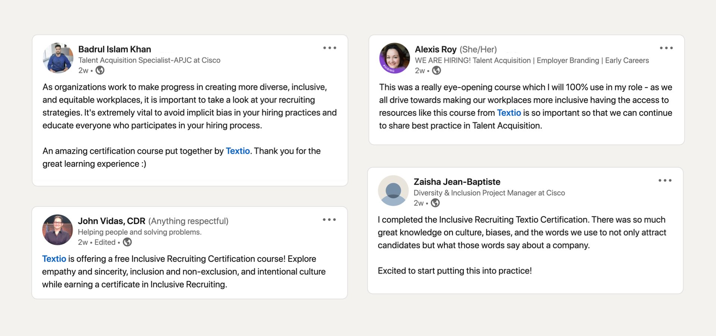Click the globe icon on Zaisha's post
This screenshot has width=716, height=336.
tap(435, 203)
